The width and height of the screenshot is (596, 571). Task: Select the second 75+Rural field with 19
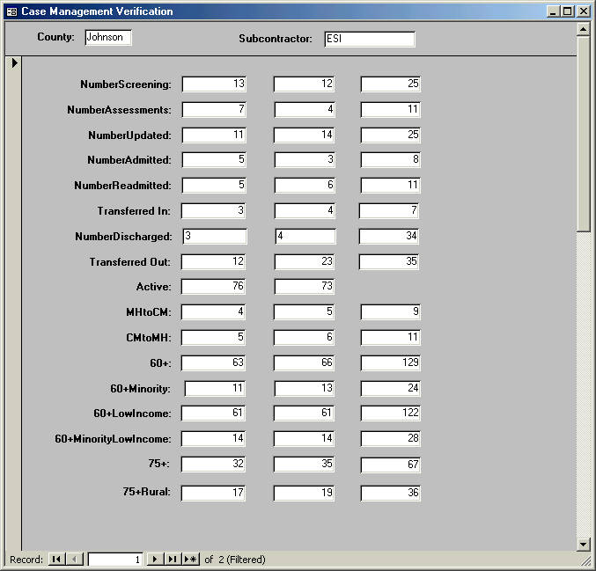[304, 493]
